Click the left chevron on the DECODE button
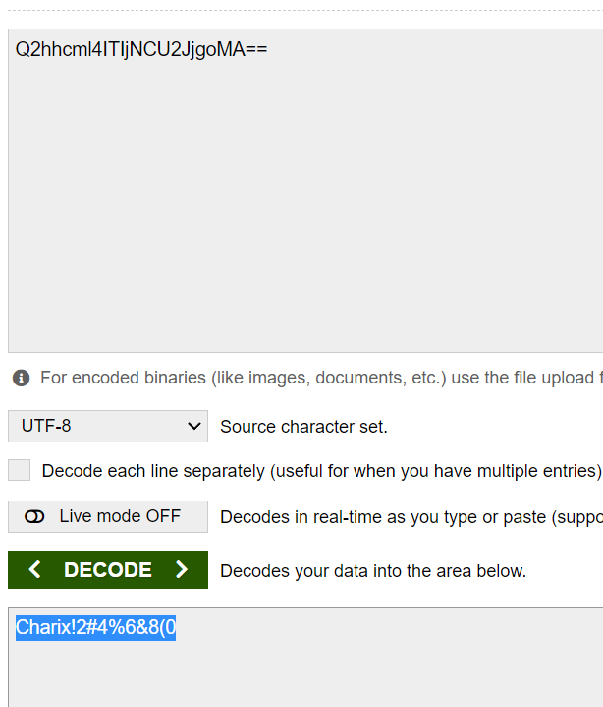The width and height of the screenshot is (603, 707). (35, 570)
